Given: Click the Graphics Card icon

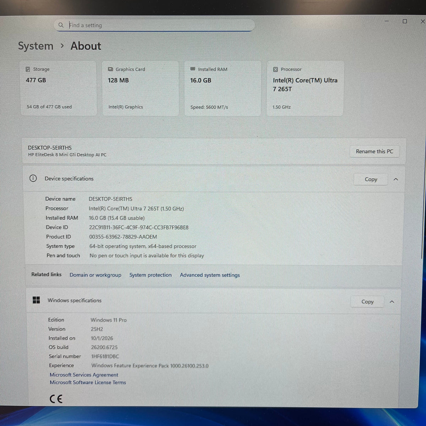Looking at the screenshot, I should coord(110,69).
